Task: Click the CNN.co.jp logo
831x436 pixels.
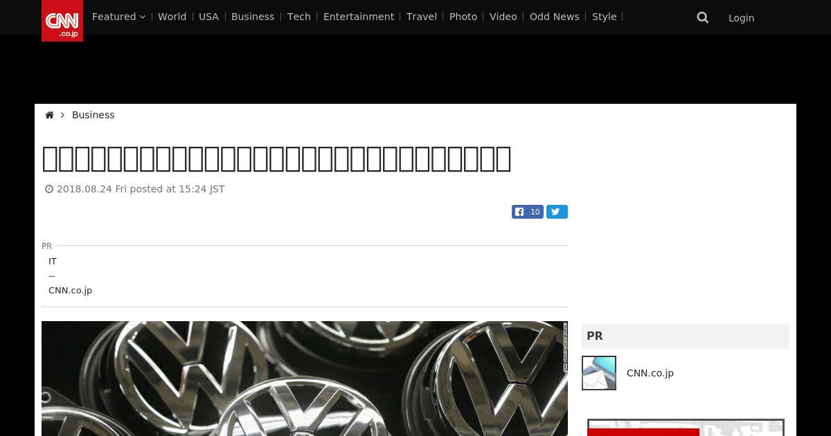Action: 62,21
